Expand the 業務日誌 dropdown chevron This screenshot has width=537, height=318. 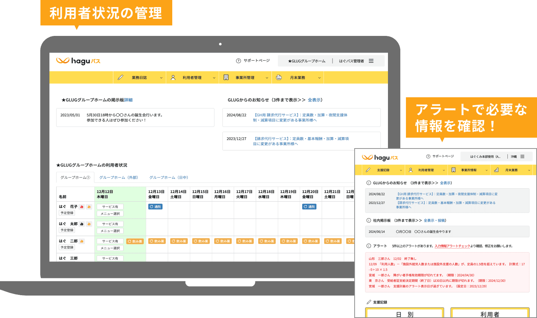(x=161, y=78)
